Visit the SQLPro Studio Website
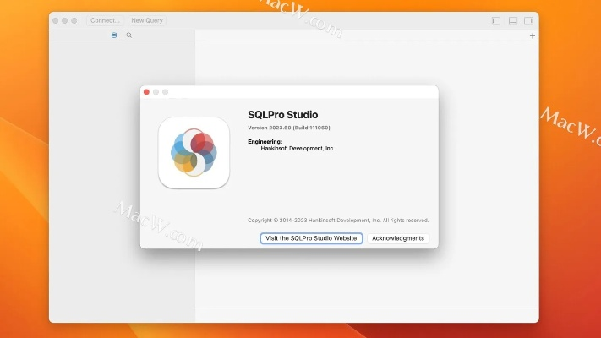The height and width of the screenshot is (338, 601). click(x=311, y=238)
